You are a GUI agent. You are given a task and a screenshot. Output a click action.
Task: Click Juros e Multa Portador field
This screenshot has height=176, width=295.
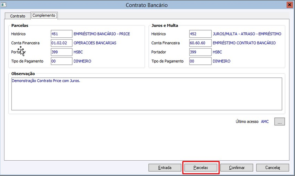point(200,52)
